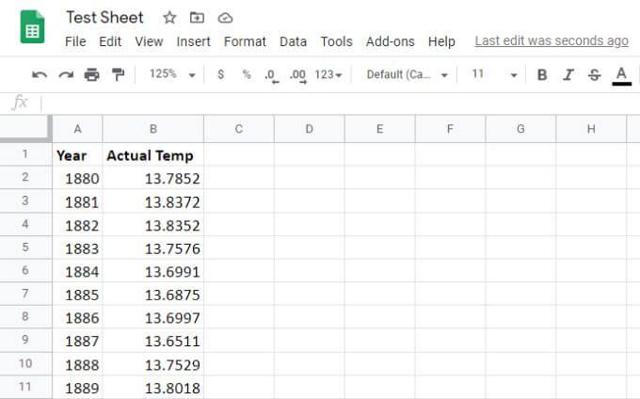This screenshot has height=399, width=640.
Task: Open the text color picker
Action: click(621, 76)
